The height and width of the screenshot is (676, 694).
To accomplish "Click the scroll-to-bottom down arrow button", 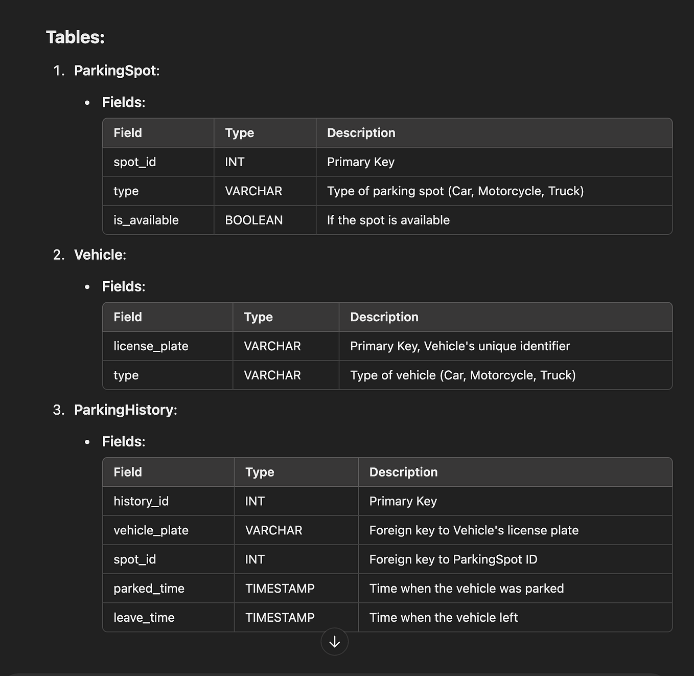I will (334, 642).
